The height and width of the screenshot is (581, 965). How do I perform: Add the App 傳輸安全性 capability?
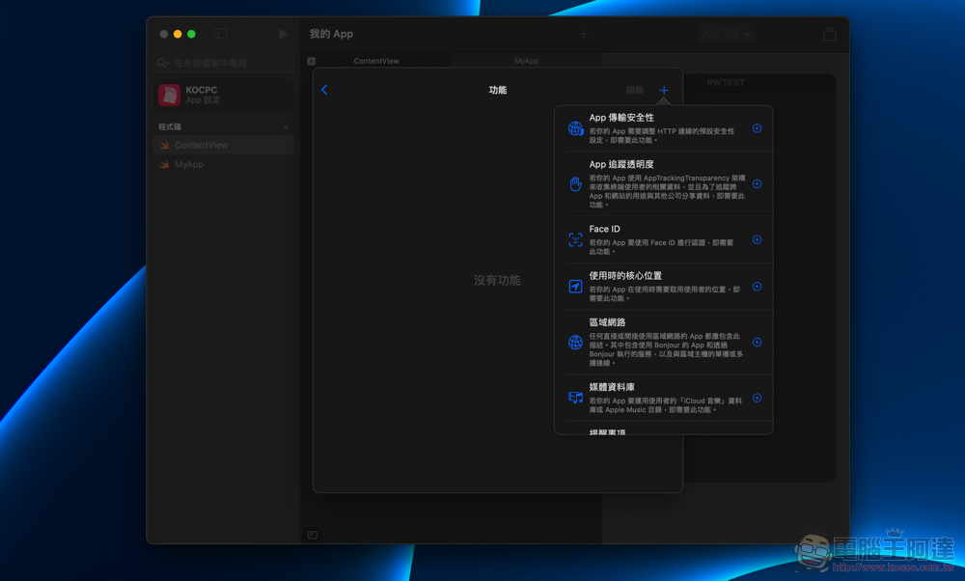(757, 128)
